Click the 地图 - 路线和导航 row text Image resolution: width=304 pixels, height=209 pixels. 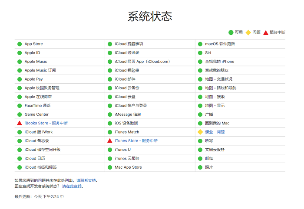pyautogui.click(x=221, y=88)
